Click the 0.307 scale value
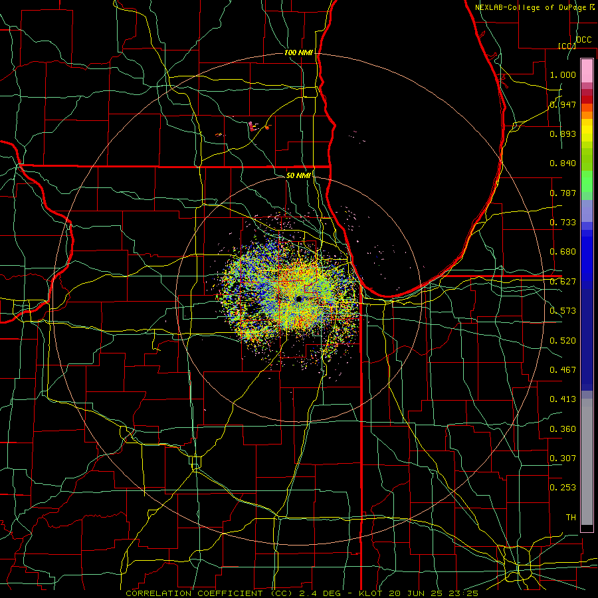This screenshot has height=598, width=598. pos(563,458)
